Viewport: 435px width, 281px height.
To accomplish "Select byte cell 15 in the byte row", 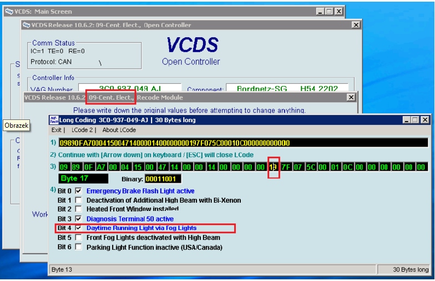I will [138, 167].
